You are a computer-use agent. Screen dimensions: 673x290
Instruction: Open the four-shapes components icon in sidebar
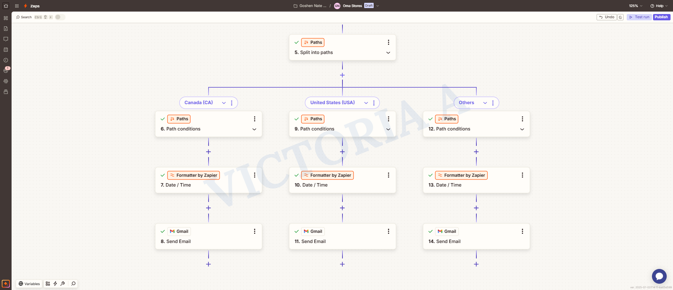pos(6,18)
